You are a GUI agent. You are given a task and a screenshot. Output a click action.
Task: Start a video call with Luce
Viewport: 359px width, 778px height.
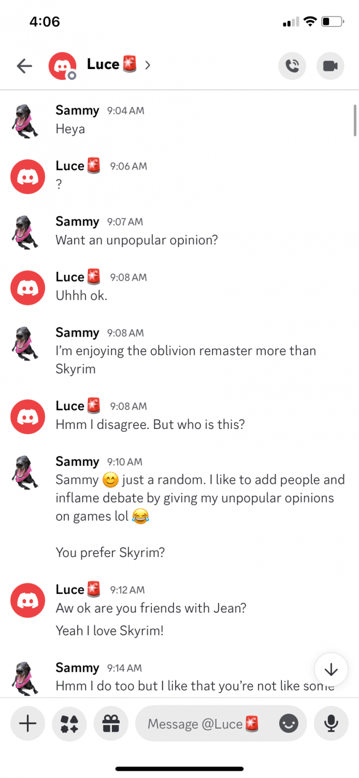(x=330, y=66)
